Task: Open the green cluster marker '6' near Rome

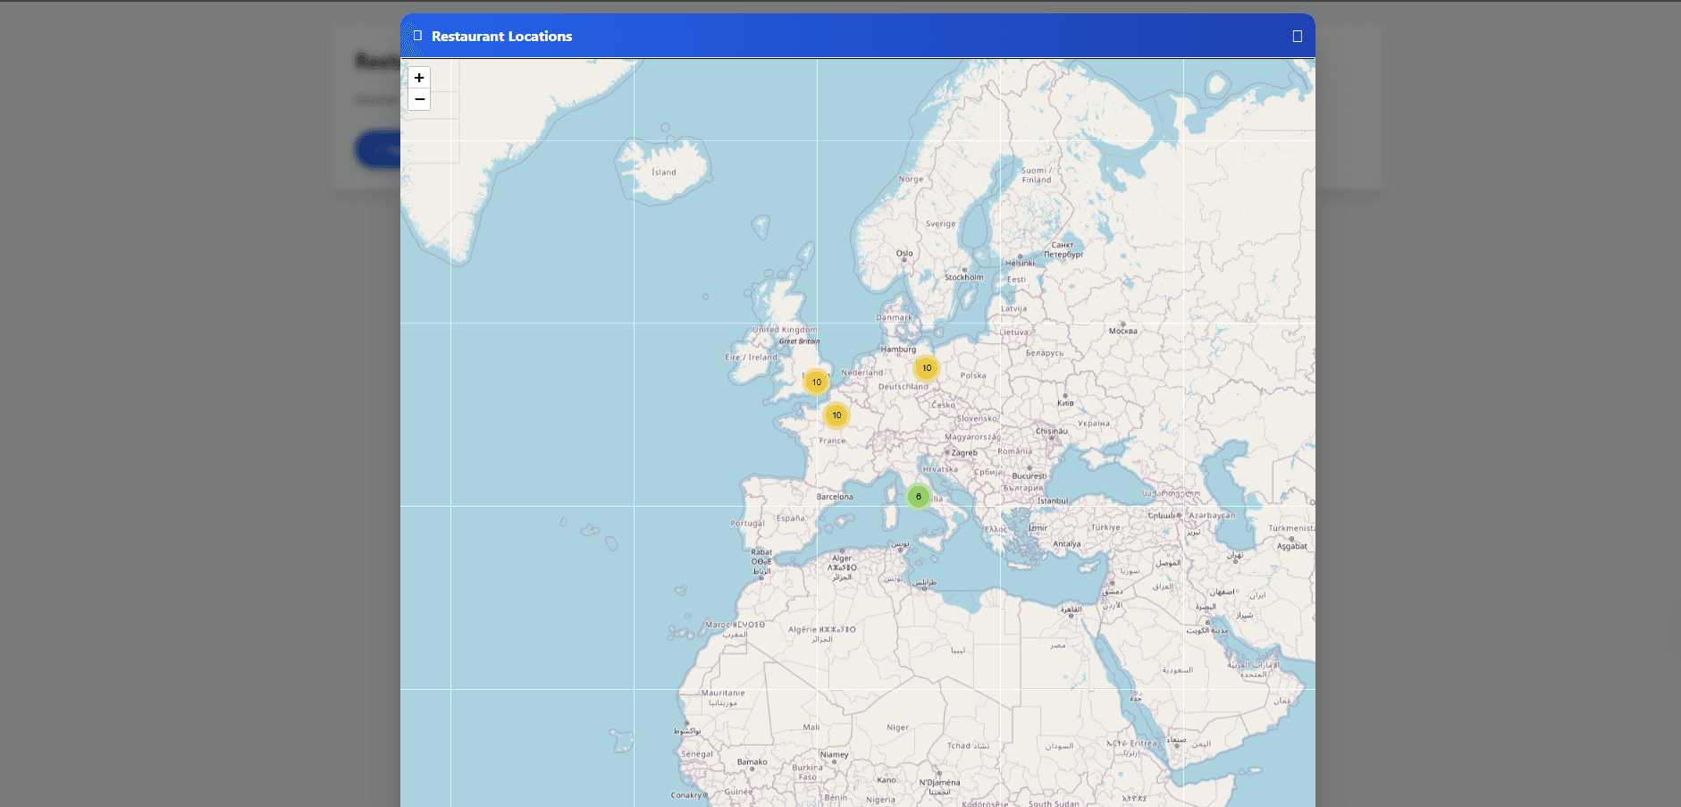Action: pyautogui.click(x=918, y=495)
